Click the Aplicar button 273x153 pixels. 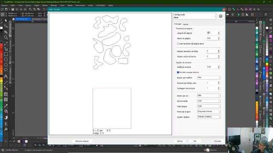(x=180, y=141)
